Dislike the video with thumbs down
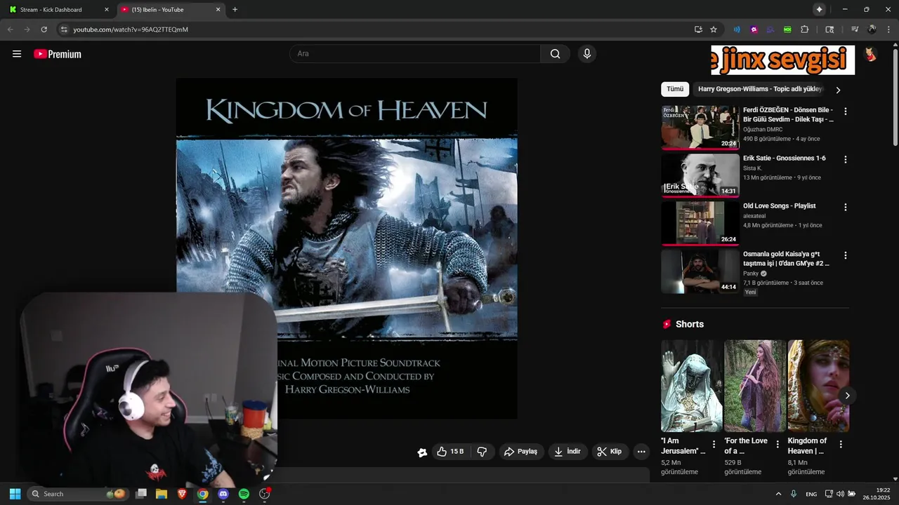Viewport: 899px width, 505px height. point(482,452)
